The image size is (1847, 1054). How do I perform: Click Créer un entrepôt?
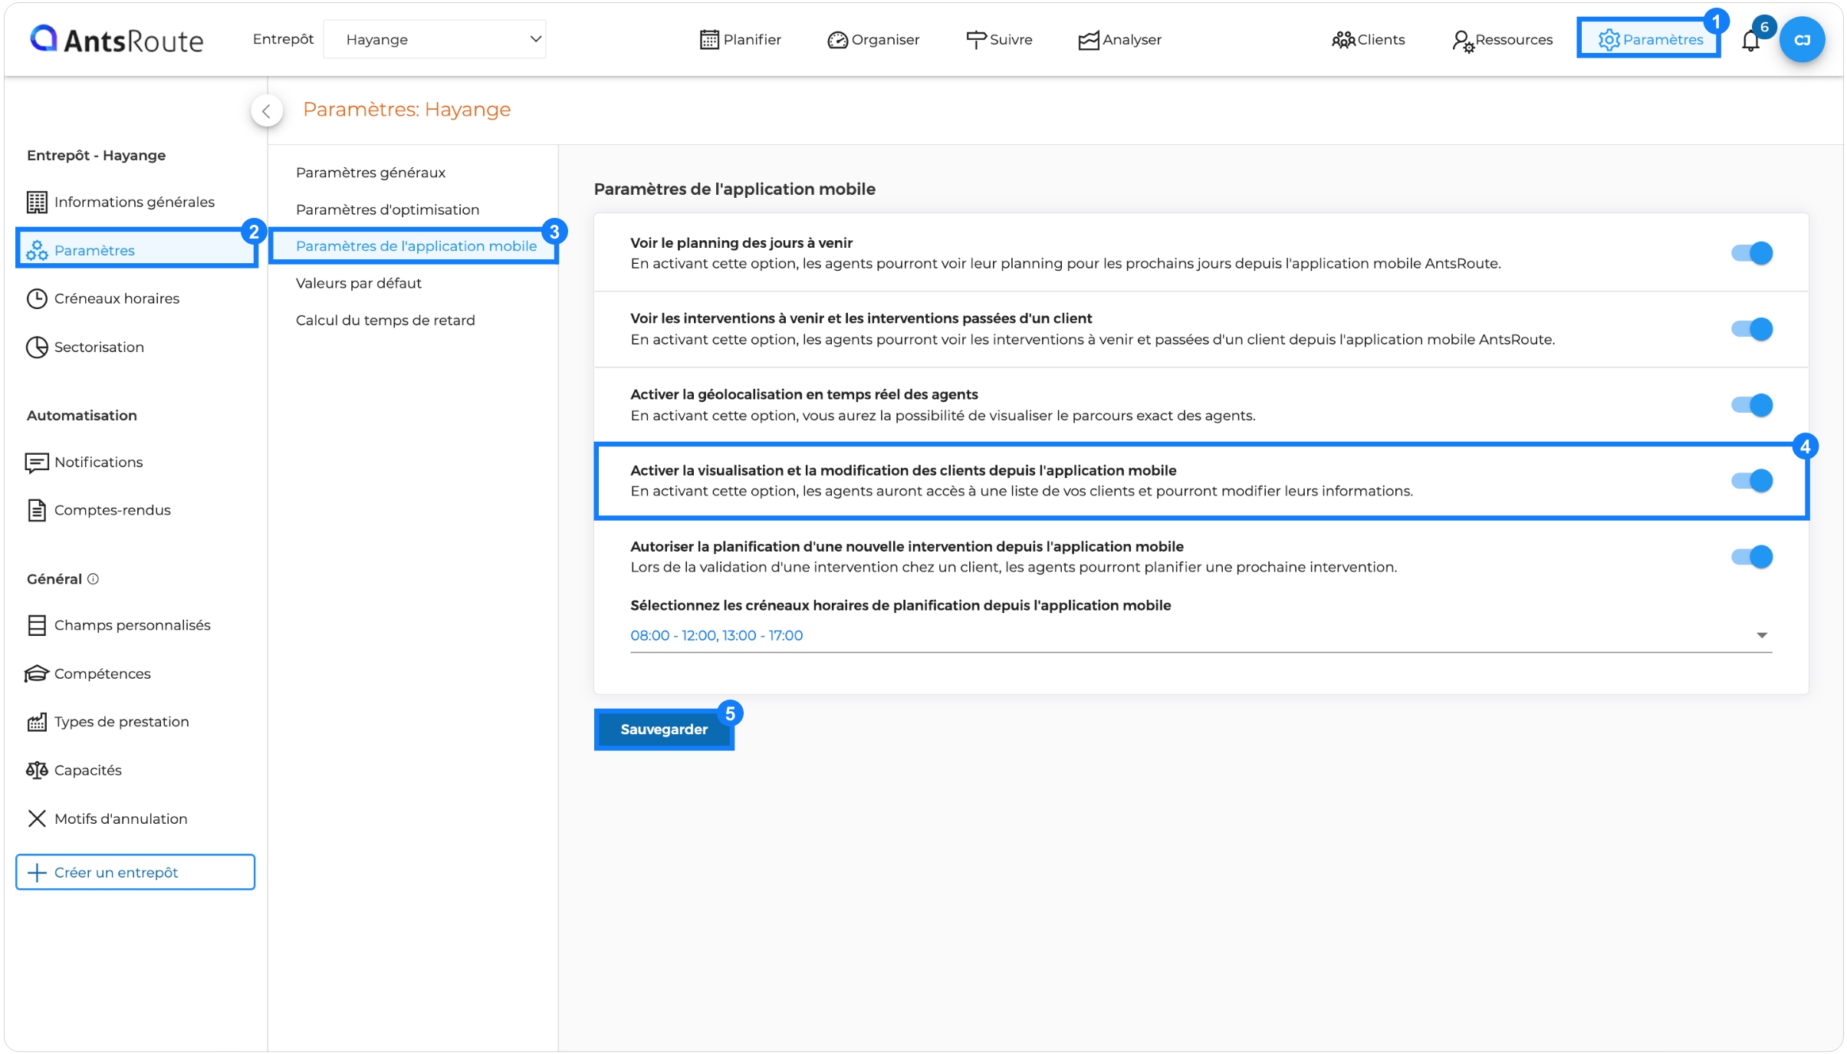click(135, 871)
